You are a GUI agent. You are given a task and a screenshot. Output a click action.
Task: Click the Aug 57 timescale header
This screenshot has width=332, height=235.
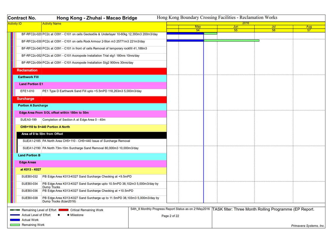pos(309,28)
